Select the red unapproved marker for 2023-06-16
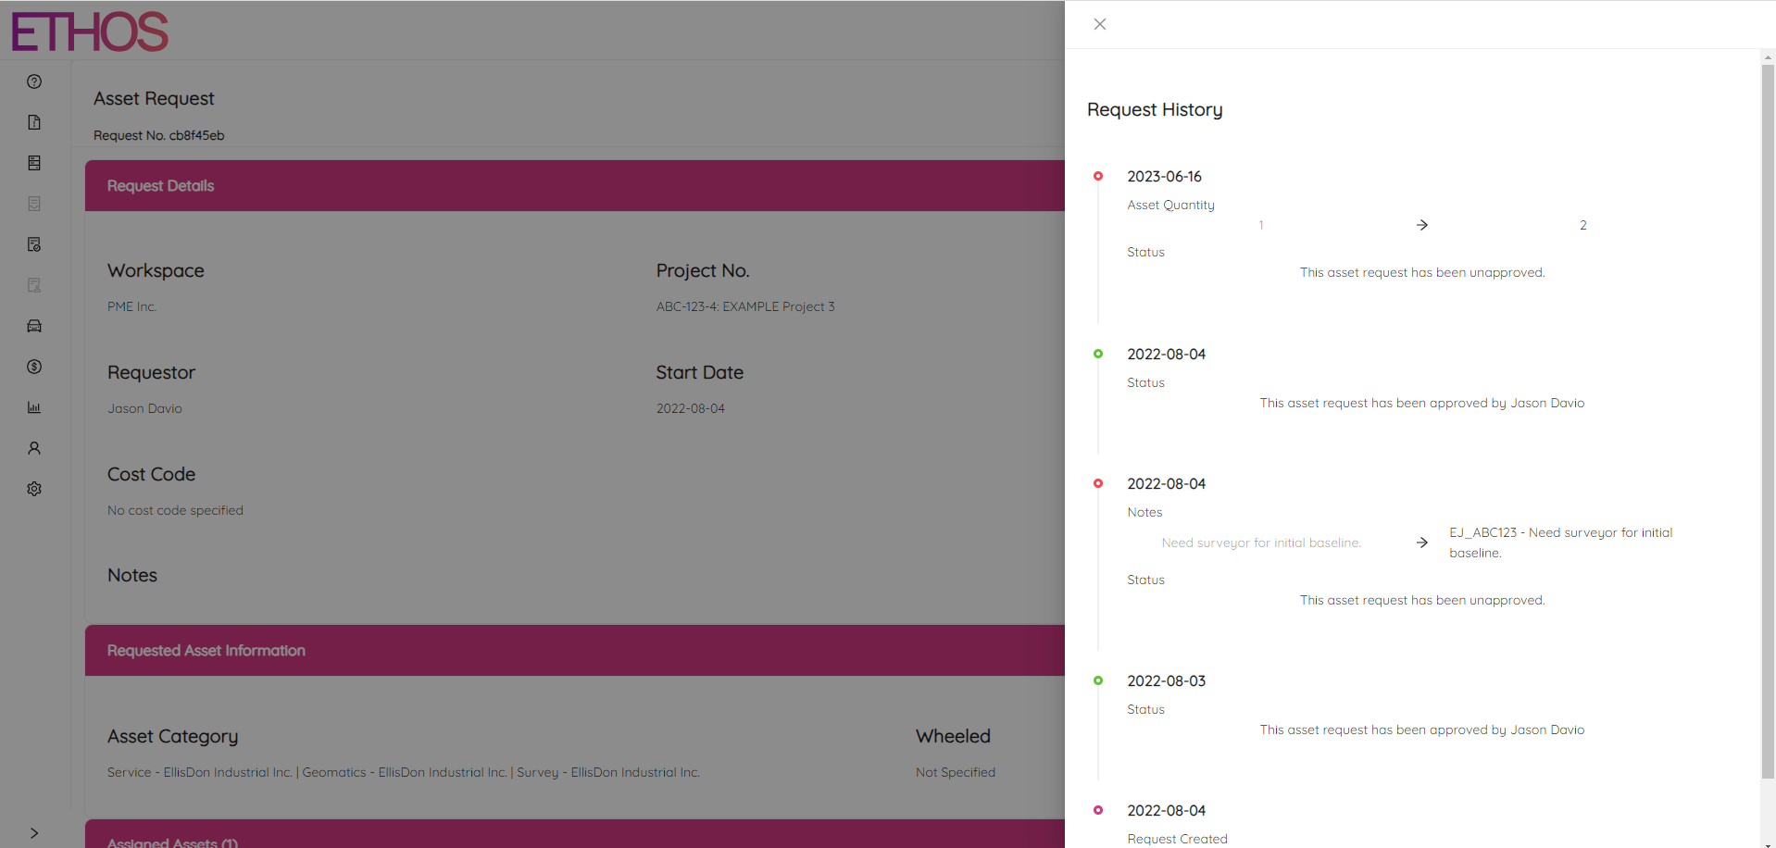 (x=1098, y=176)
